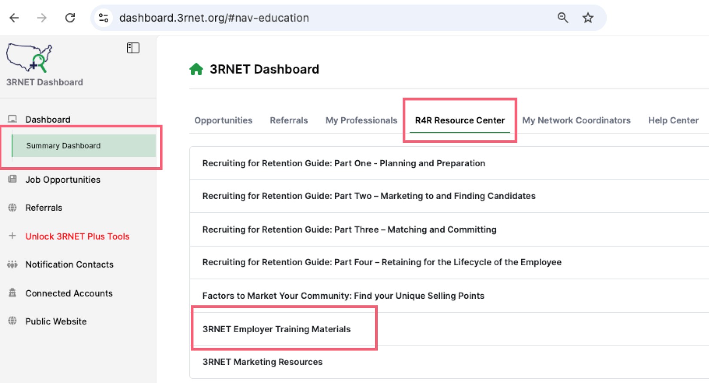Image resolution: width=709 pixels, height=383 pixels.
Task: Open Notification Contacts
Action: (69, 264)
